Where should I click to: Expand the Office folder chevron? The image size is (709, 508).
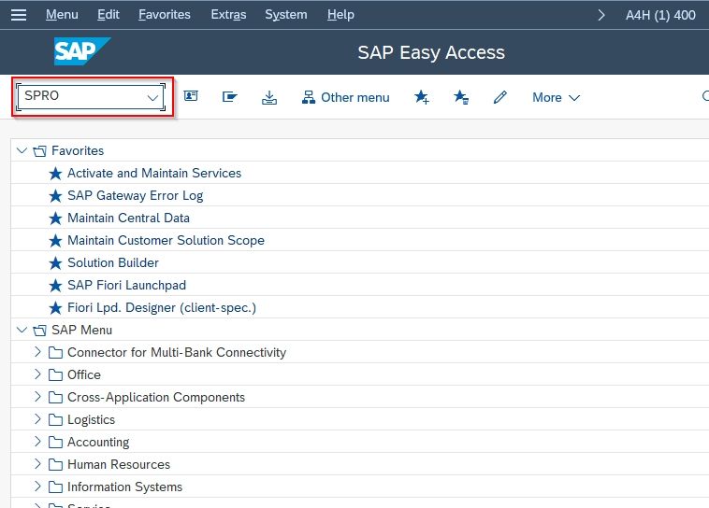pyautogui.click(x=38, y=374)
